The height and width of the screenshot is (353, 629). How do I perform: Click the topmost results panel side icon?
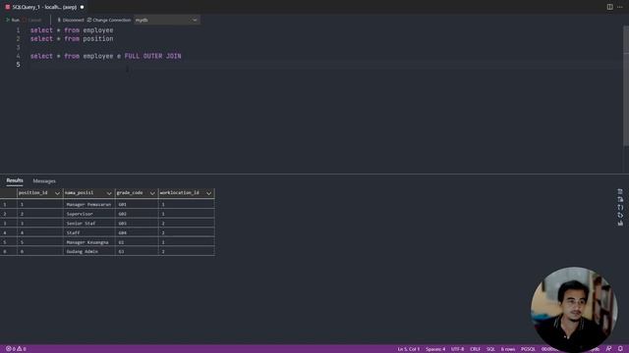click(x=620, y=192)
